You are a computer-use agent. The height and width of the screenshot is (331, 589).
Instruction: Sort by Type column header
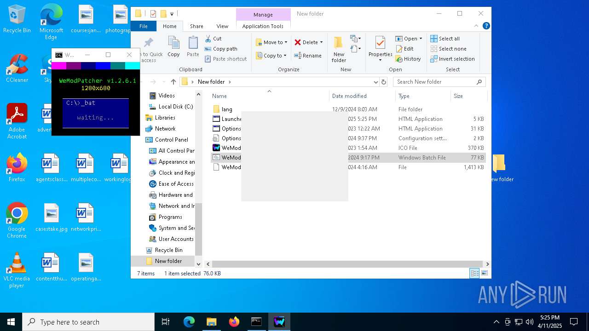(x=423, y=96)
